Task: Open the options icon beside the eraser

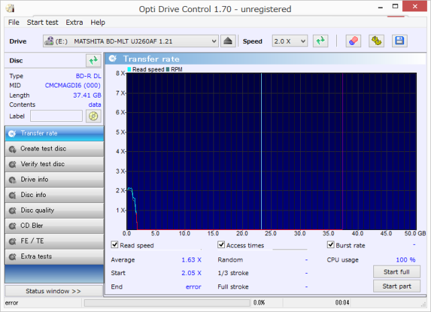Action: pyautogui.click(x=377, y=41)
